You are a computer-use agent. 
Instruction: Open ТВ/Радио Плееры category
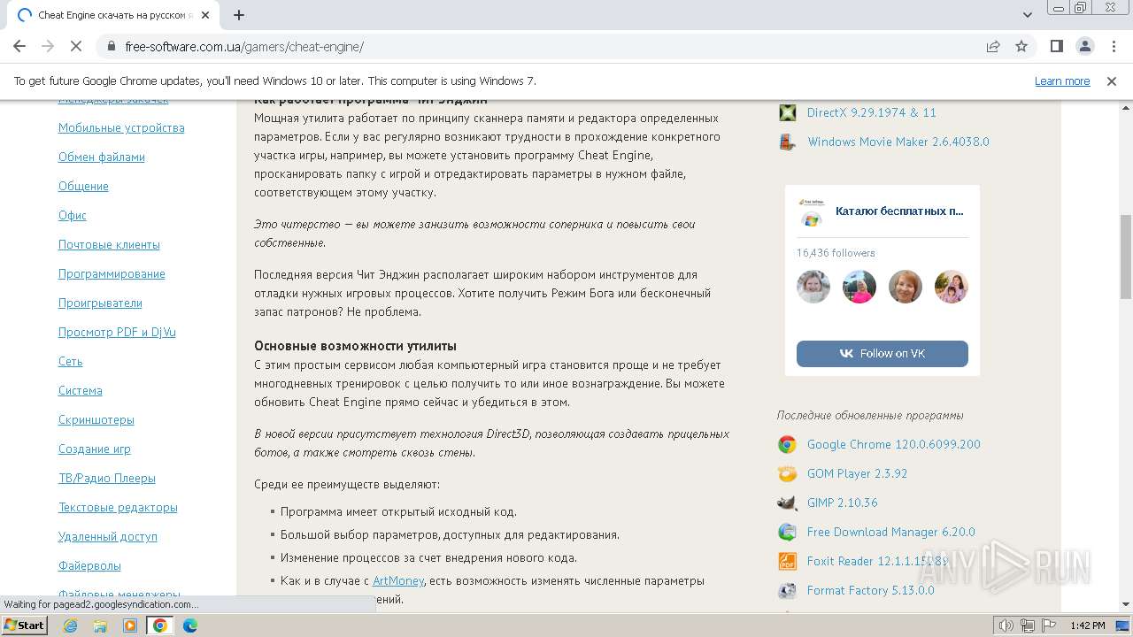[107, 478]
